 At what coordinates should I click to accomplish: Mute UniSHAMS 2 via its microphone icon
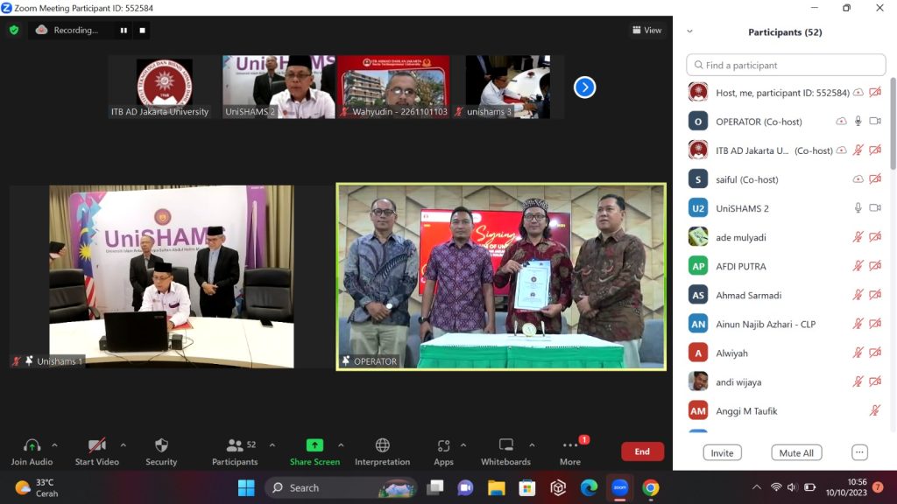tap(858, 208)
